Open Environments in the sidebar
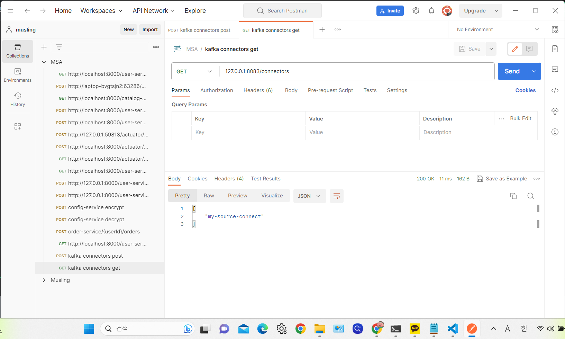 (18, 75)
